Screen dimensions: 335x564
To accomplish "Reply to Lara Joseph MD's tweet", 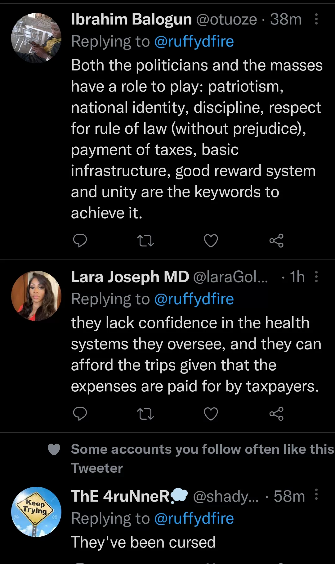I will coord(80,414).
